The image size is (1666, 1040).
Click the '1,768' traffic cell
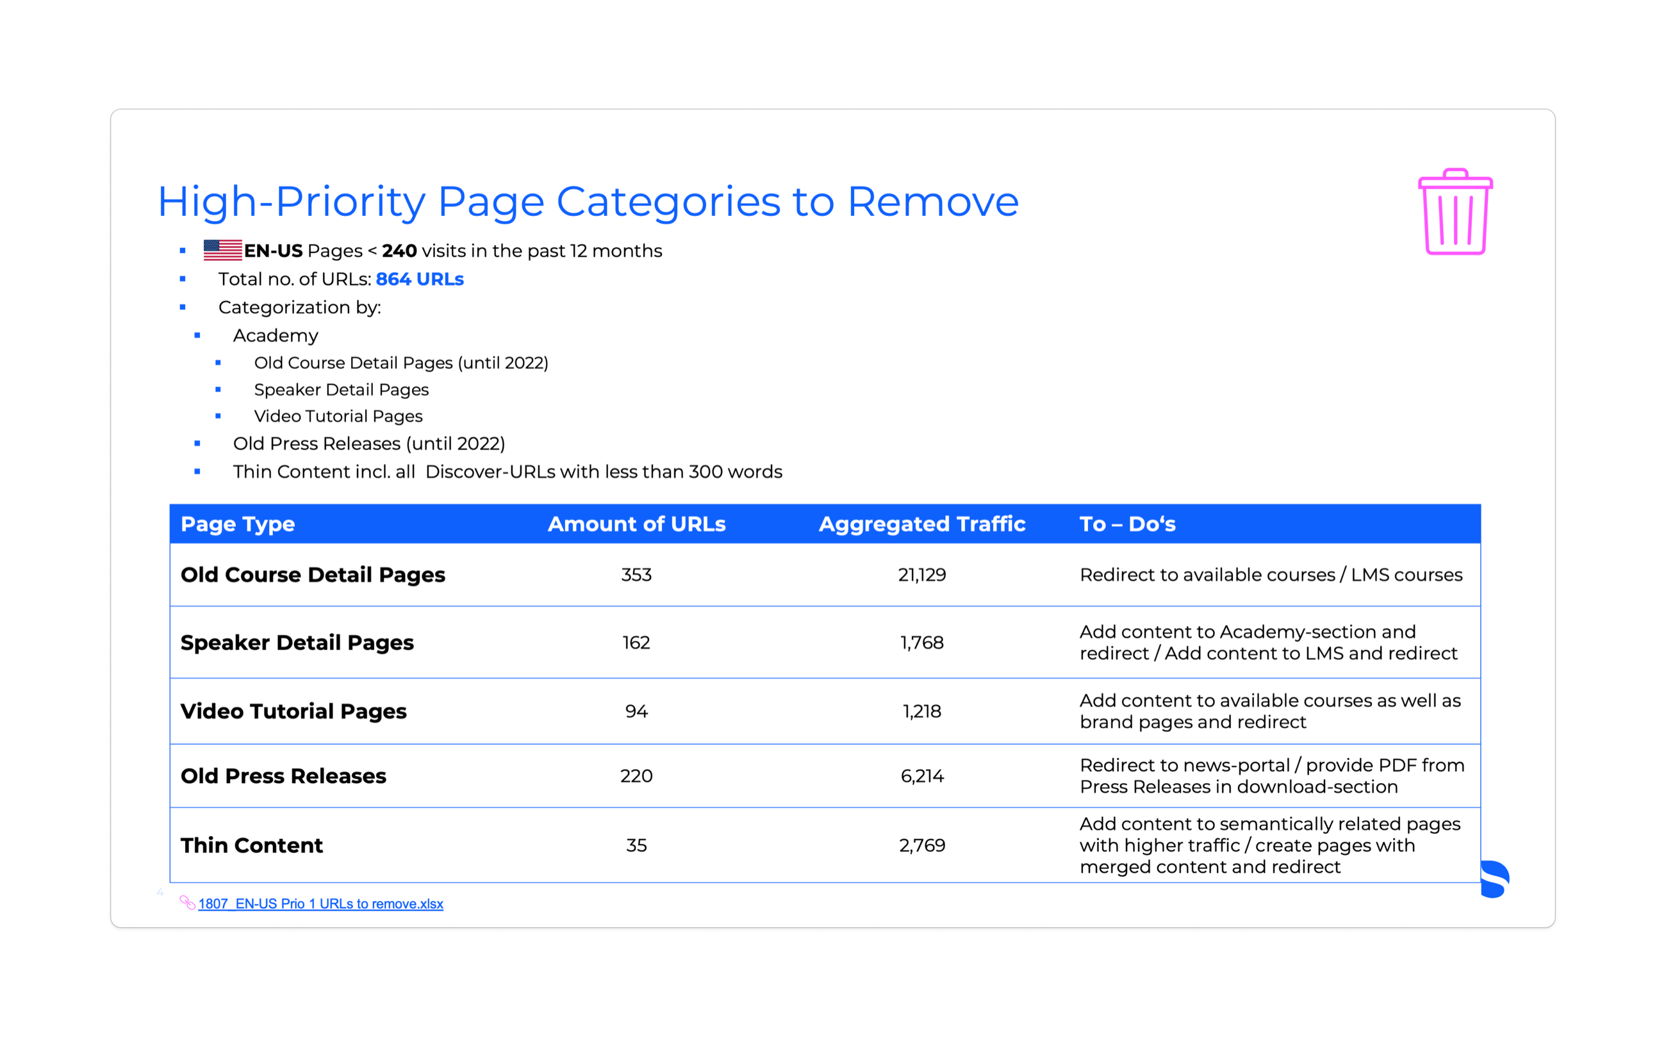pos(921,643)
